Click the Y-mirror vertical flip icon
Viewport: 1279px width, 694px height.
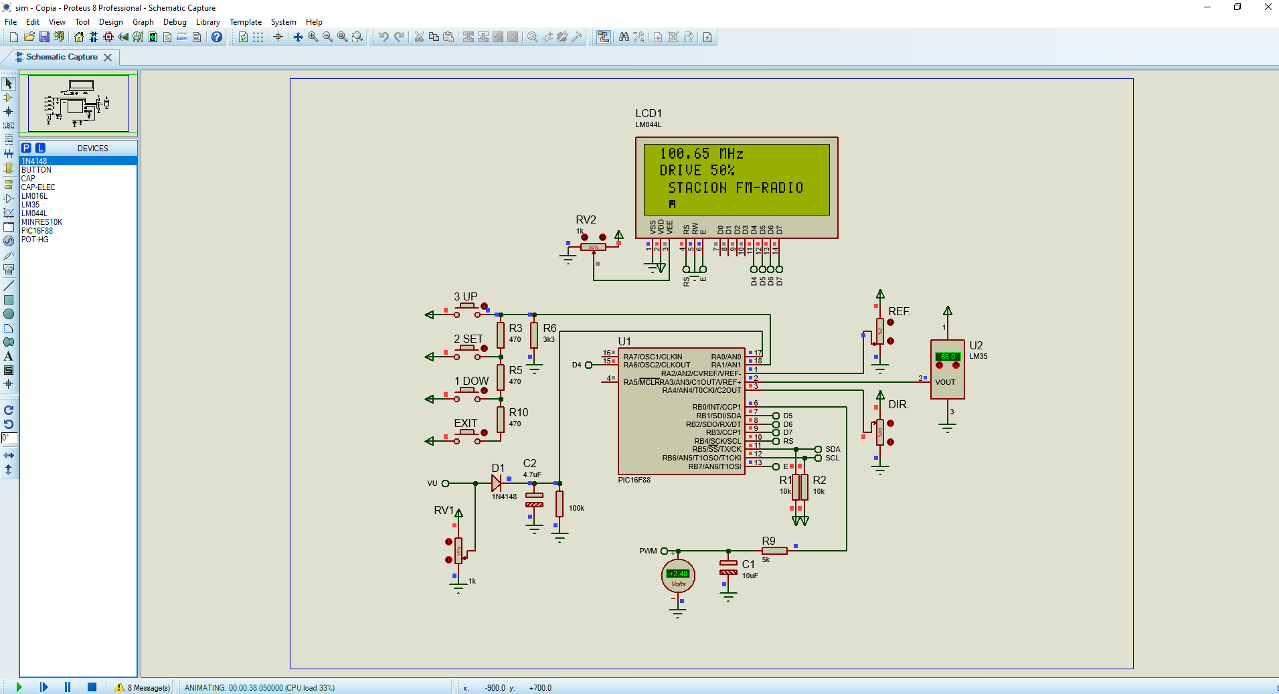9,470
